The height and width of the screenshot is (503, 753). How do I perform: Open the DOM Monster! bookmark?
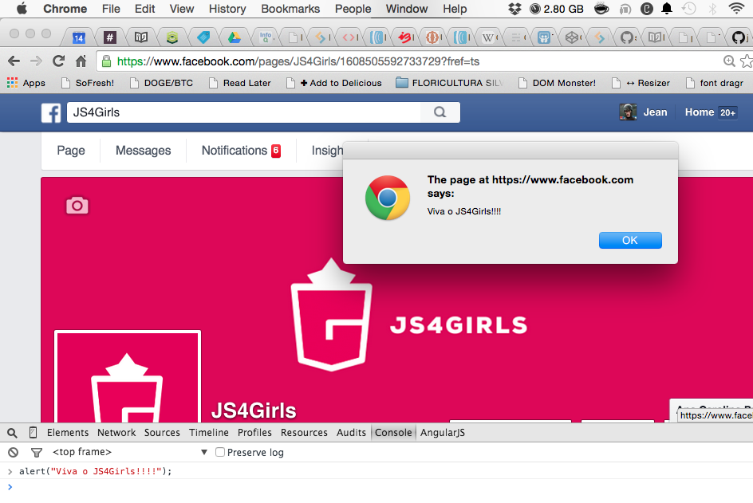[x=557, y=83]
